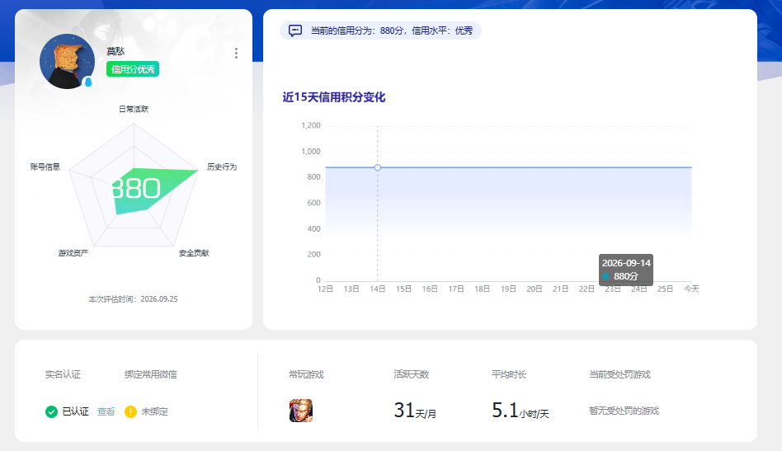This screenshot has height=451, width=782.
Task: Click the 未绑定 WeChat status
Action: pos(154,411)
